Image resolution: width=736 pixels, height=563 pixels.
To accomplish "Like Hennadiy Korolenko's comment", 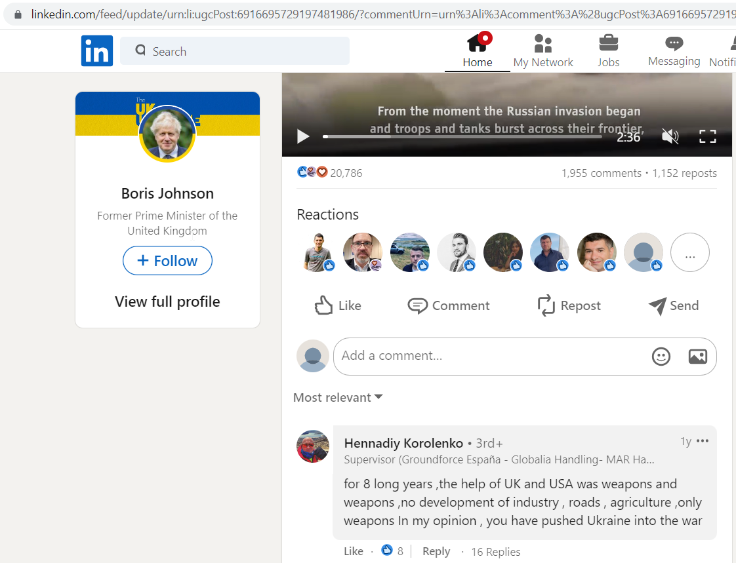I will 354,551.
